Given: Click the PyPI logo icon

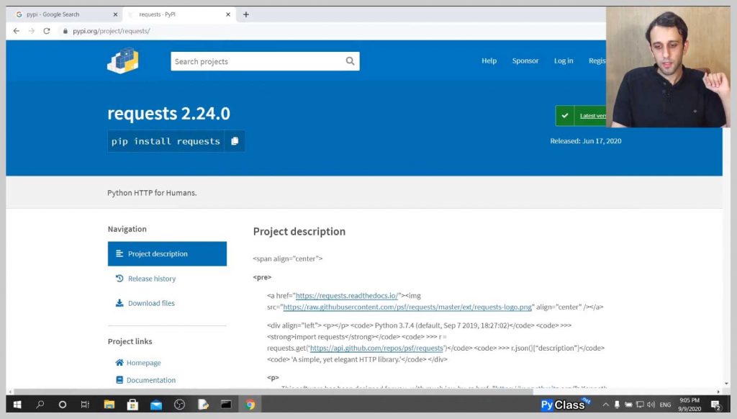Looking at the screenshot, I should 121,61.
